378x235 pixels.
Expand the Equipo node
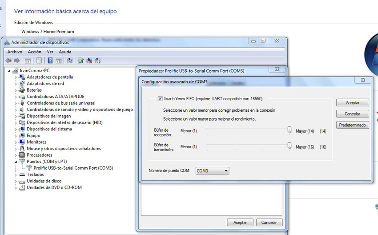[16, 136]
